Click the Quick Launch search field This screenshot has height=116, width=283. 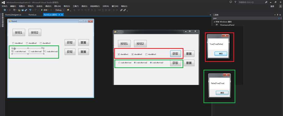click(x=251, y=2)
